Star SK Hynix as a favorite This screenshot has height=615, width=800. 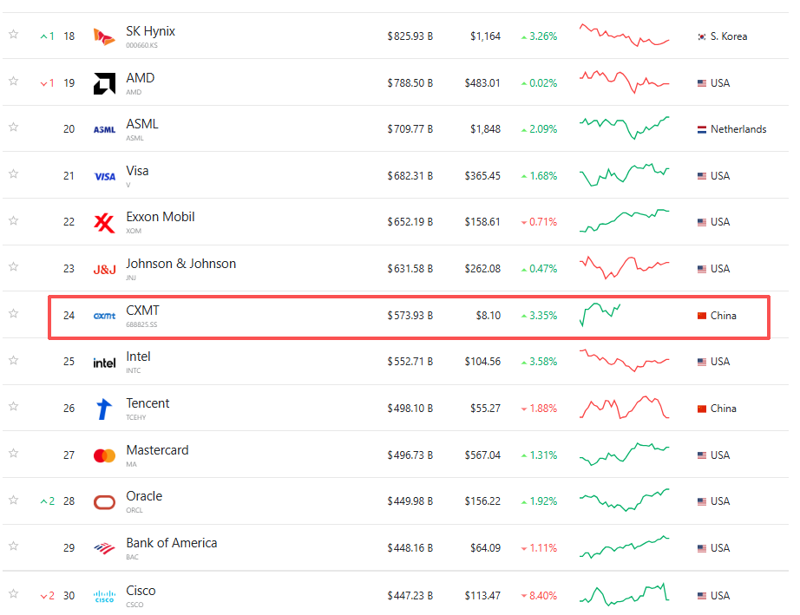click(14, 34)
